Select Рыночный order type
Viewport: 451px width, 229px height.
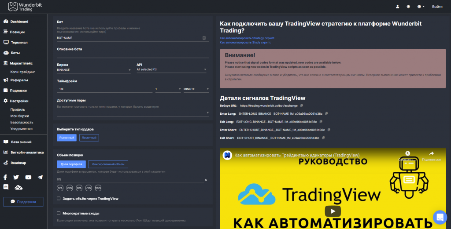[67, 138]
